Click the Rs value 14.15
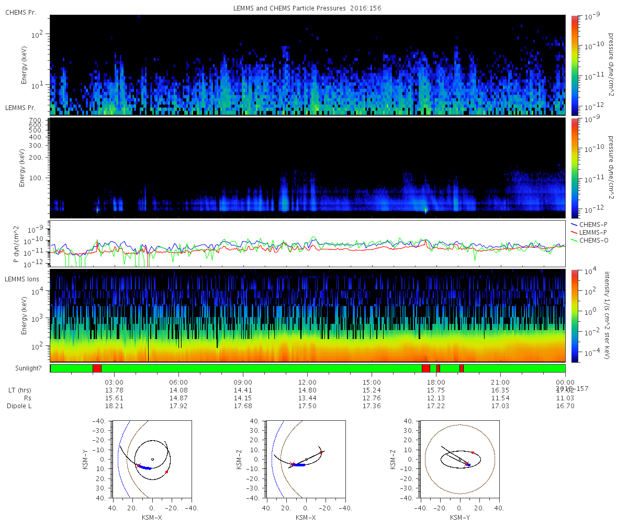628x524 pixels. 243,398
